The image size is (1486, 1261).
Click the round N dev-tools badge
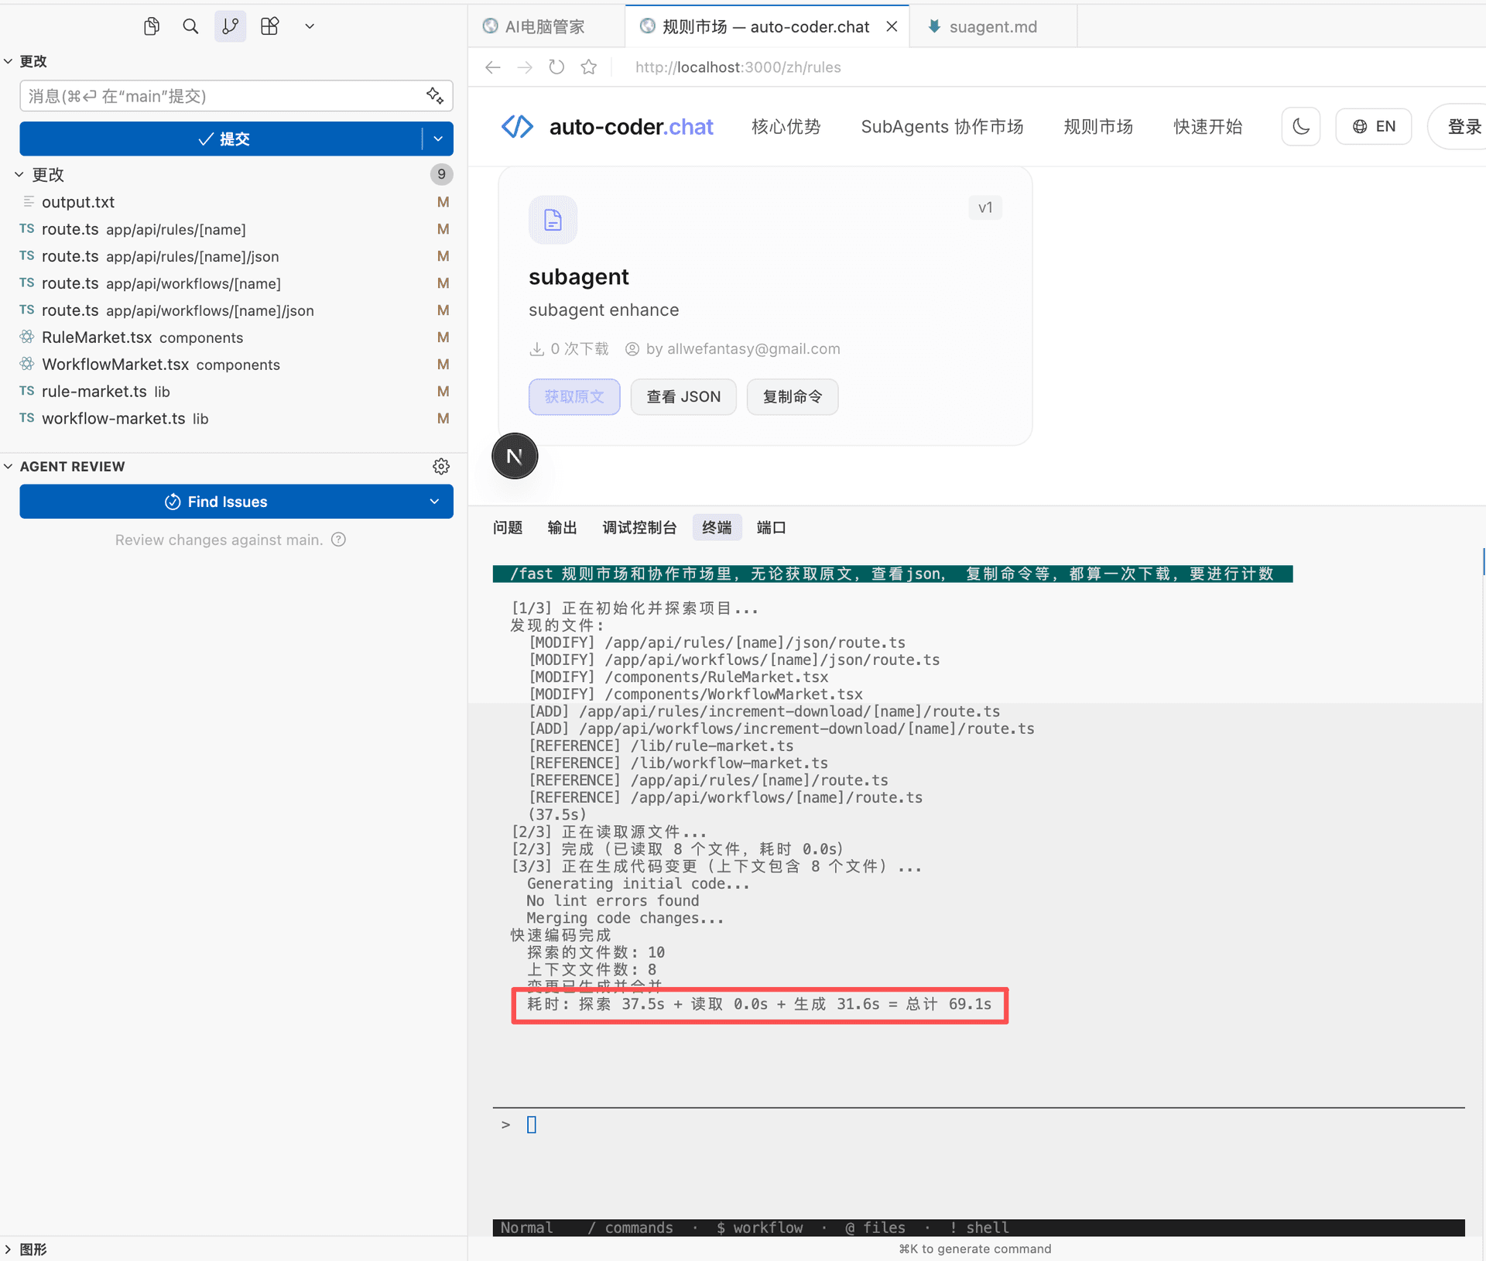pyautogui.click(x=515, y=456)
